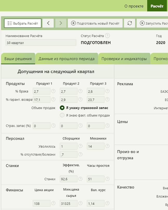Screen dimensions: 168x210
Task: Open the Выбрать Расчёт list
Action: [23, 23]
